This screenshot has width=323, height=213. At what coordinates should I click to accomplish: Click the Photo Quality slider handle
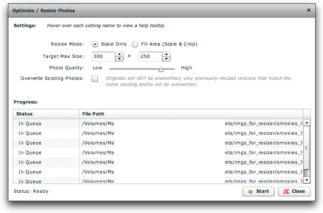(161, 69)
